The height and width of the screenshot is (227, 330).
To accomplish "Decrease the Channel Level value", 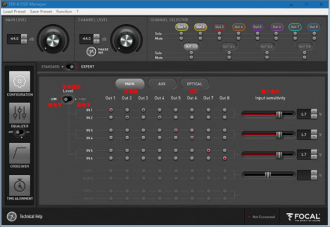I will point(96,41).
